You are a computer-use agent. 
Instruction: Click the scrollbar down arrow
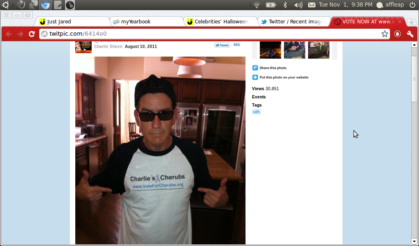pyautogui.click(x=414, y=241)
